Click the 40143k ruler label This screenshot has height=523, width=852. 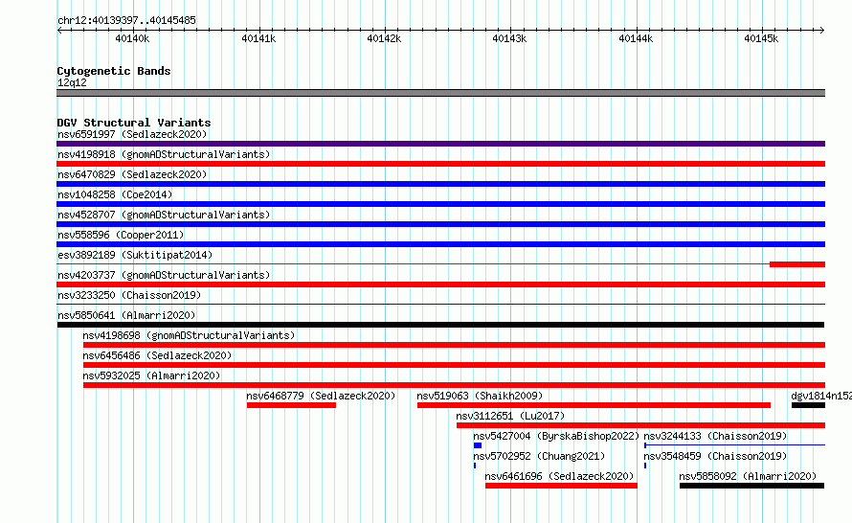pyautogui.click(x=509, y=38)
